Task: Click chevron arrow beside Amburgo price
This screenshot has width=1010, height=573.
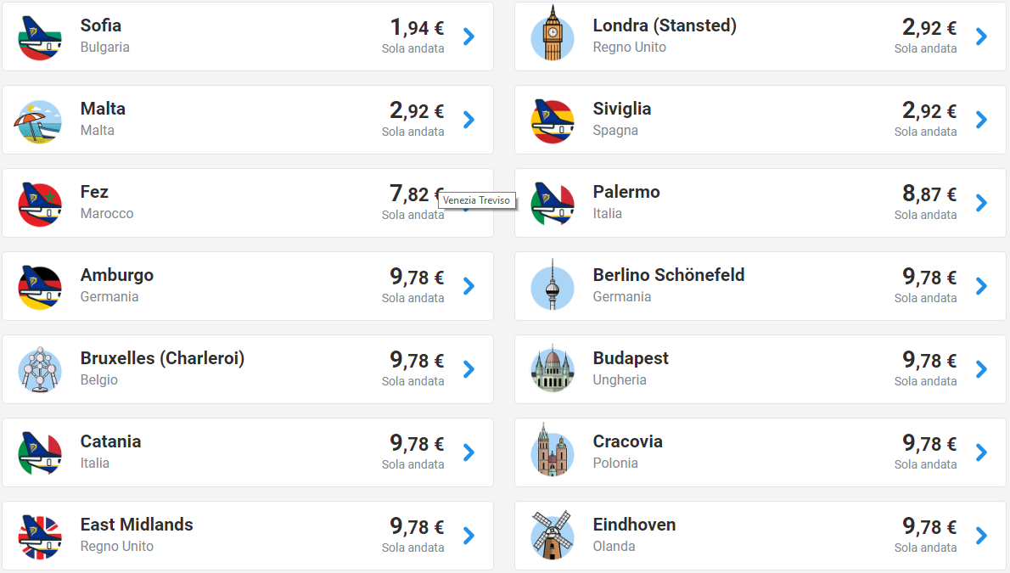Action: click(469, 286)
